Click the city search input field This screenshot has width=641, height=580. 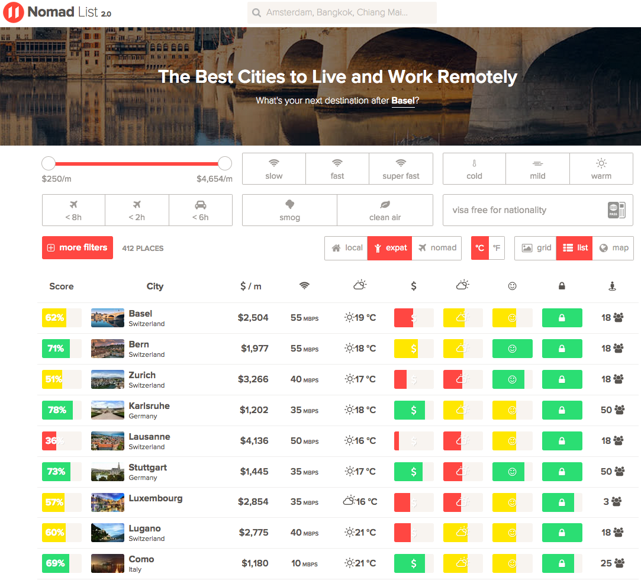click(342, 12)
